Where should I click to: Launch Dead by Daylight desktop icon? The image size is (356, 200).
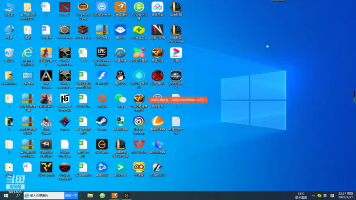46,144
